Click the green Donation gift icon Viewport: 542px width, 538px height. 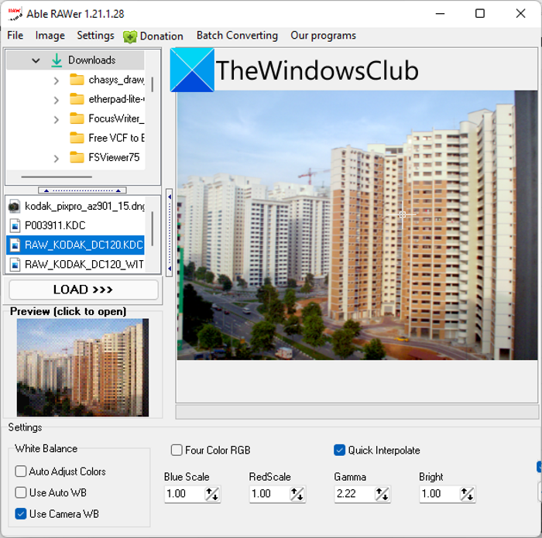click(x=130, y=37)
